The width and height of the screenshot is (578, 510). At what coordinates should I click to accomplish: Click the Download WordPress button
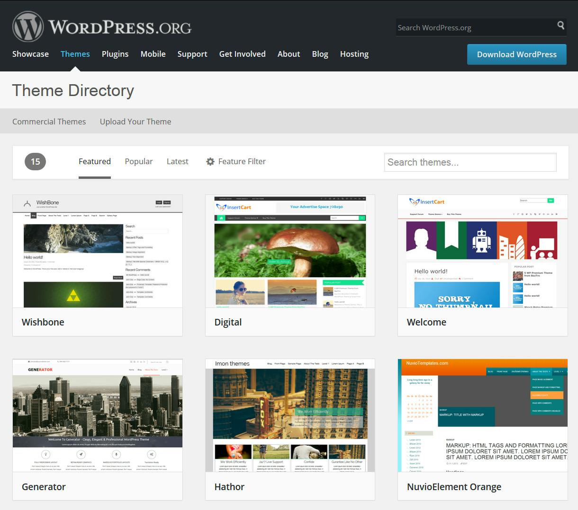tap(517, 54)
